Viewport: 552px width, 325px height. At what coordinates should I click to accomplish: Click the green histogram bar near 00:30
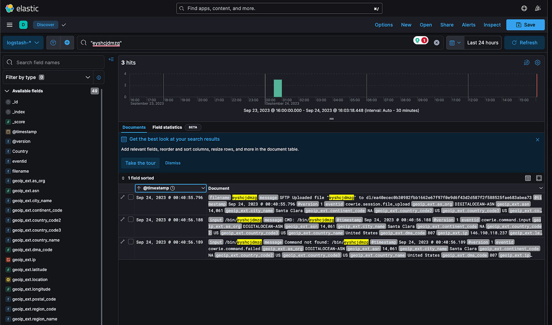(278, 88)
